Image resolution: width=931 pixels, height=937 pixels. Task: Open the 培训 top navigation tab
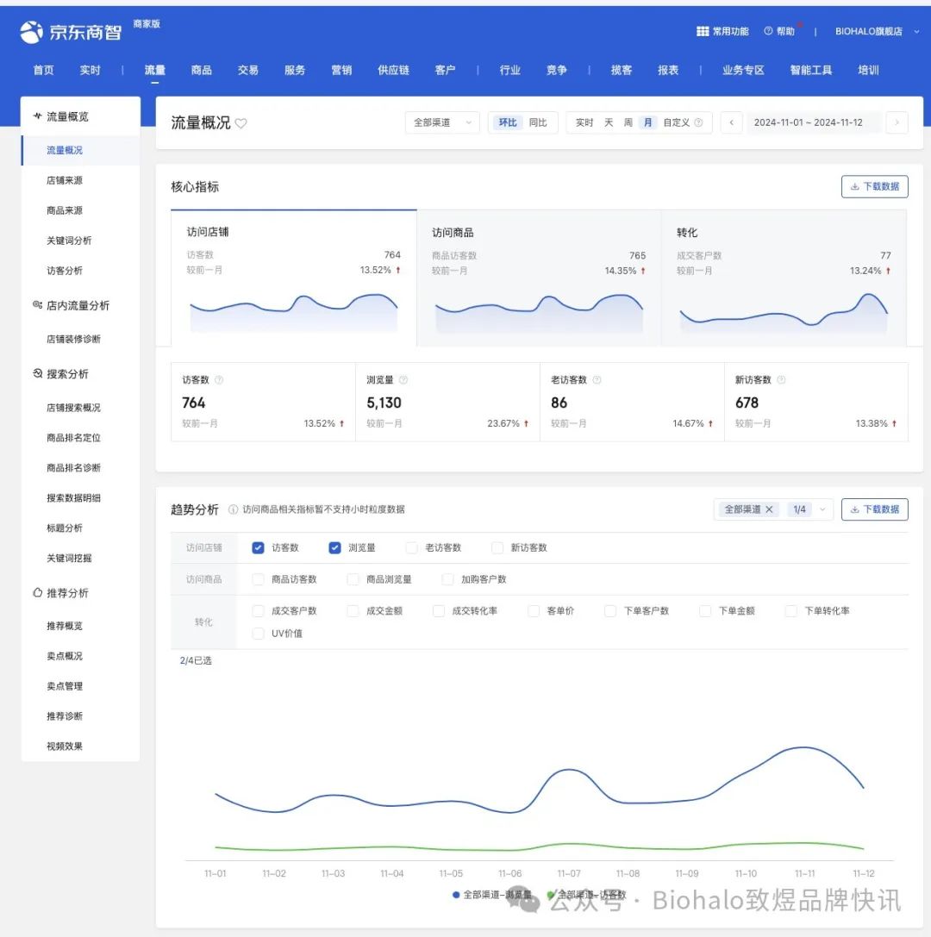click(x=868, y=71)
